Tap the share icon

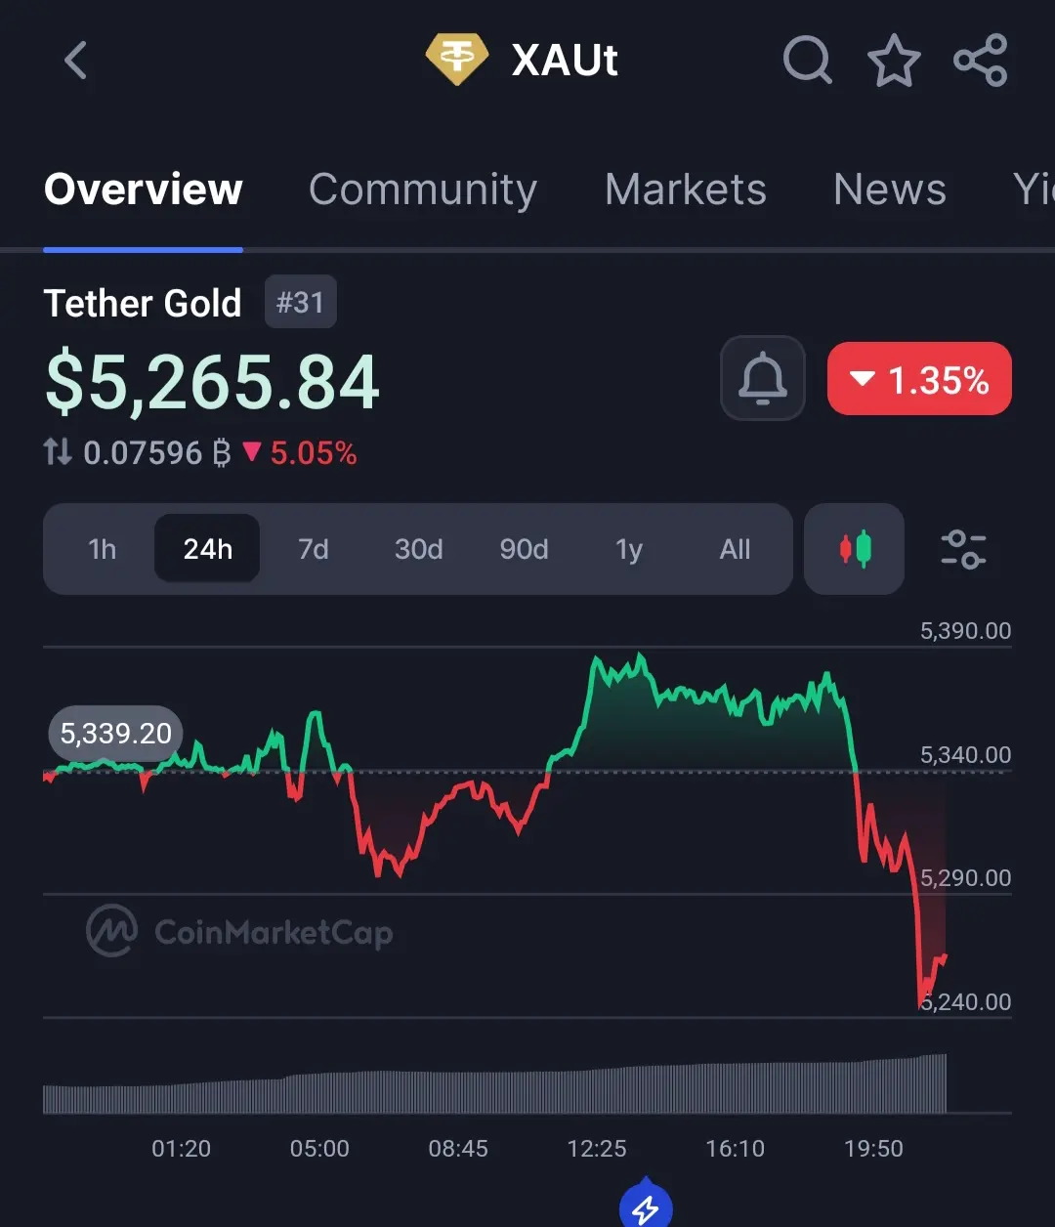980,61
